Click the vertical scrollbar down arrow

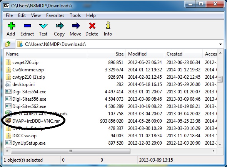point(220,144)
